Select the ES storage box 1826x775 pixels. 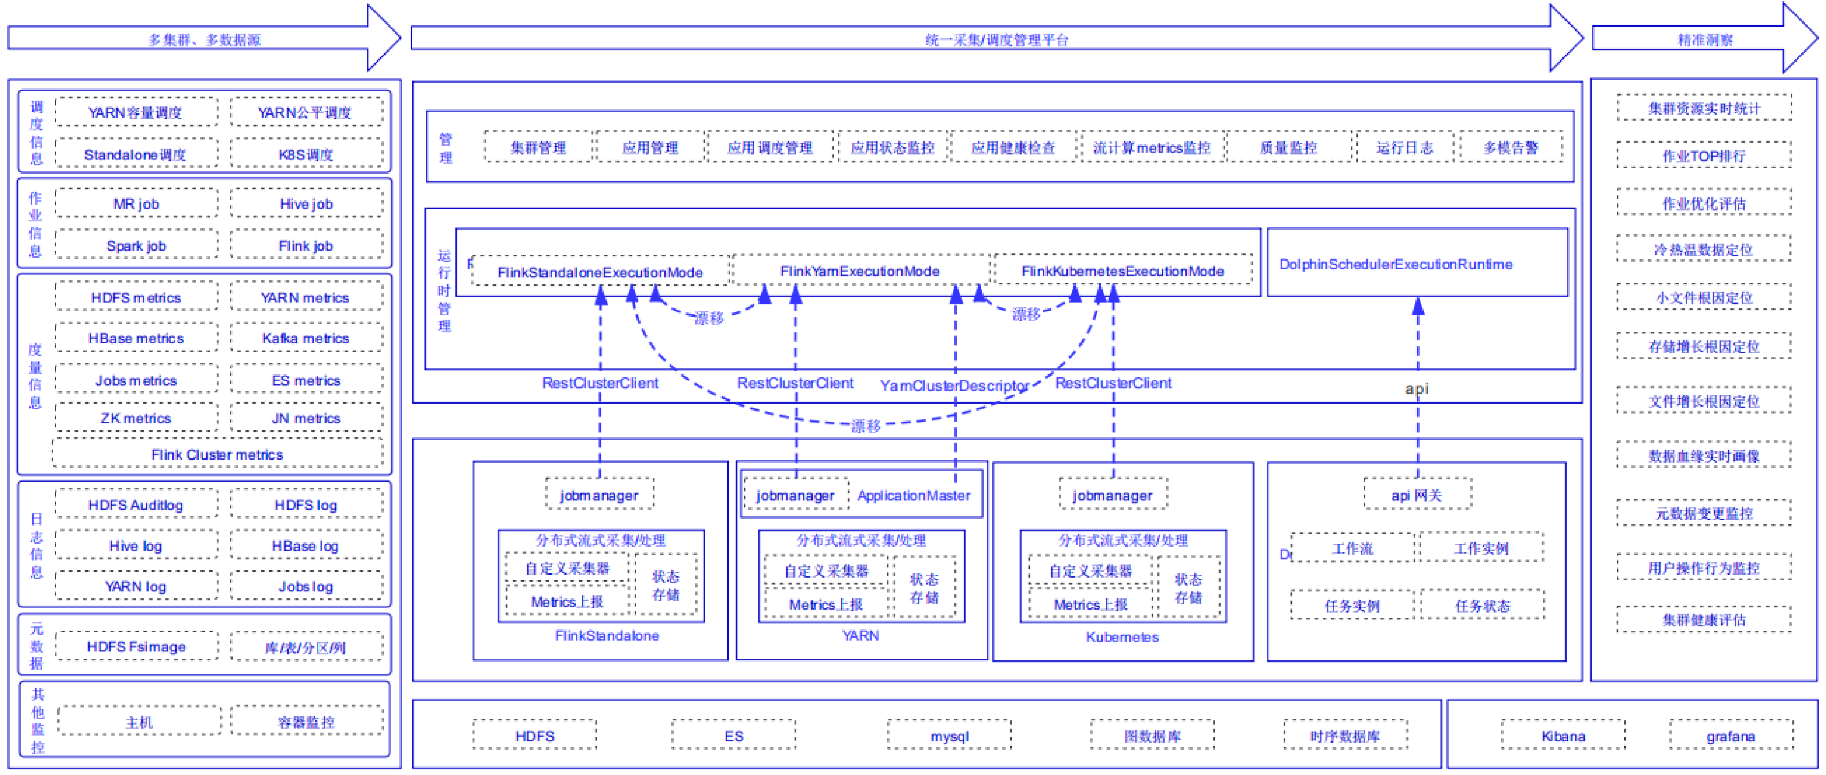(733, 734)
